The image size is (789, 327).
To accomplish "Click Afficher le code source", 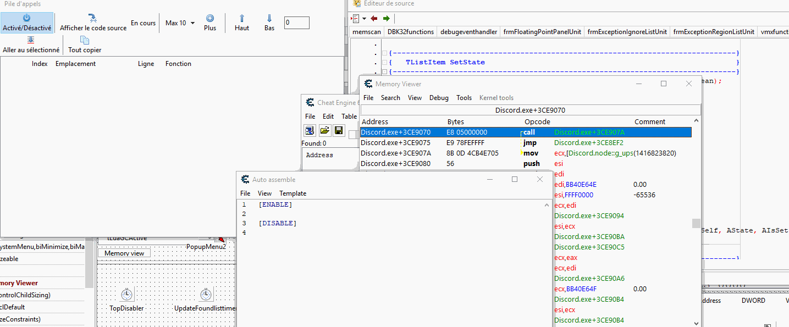I will point(91,23).
